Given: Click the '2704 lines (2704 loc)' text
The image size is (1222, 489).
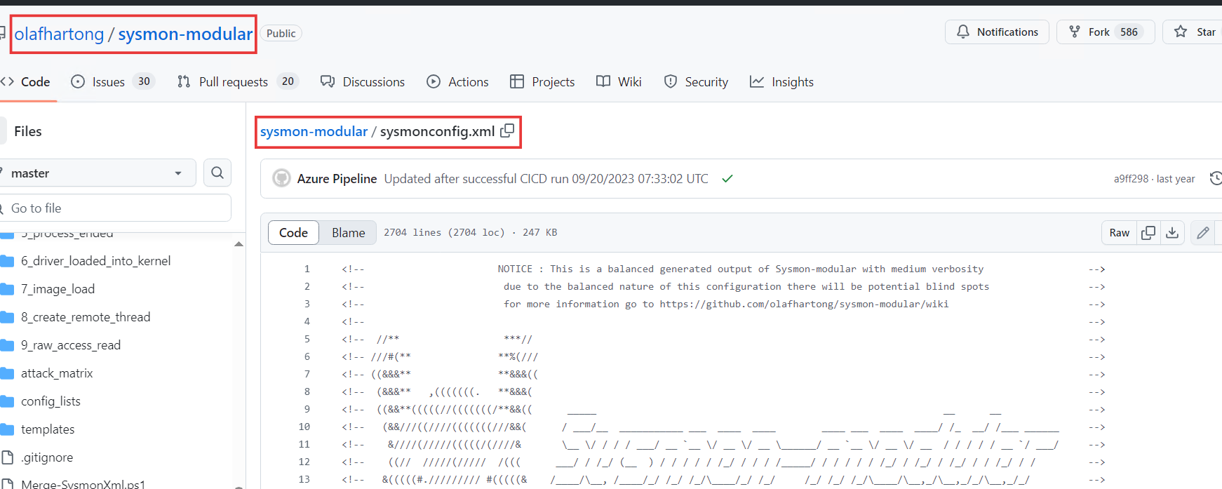Looking at the screenshot, I should coord(444,232).
